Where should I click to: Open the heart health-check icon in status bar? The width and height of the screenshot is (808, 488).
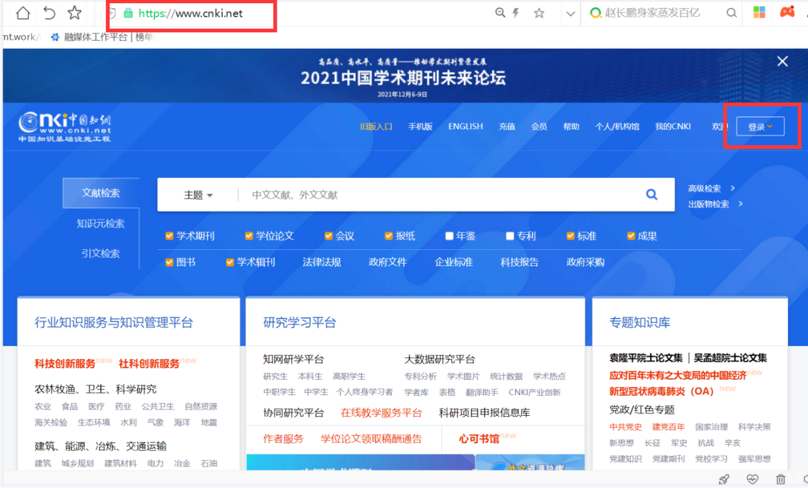tap(753, 479)
